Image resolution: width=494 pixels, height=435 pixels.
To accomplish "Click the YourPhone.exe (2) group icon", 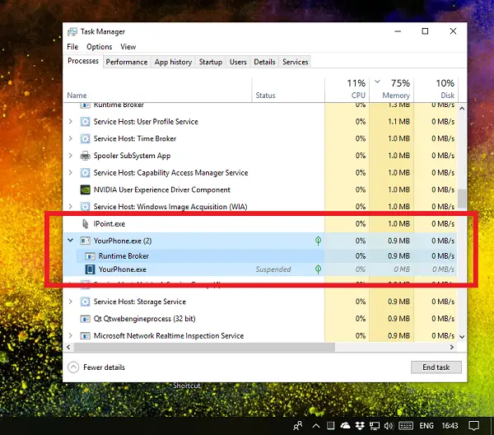I will (x=85, y=241).
